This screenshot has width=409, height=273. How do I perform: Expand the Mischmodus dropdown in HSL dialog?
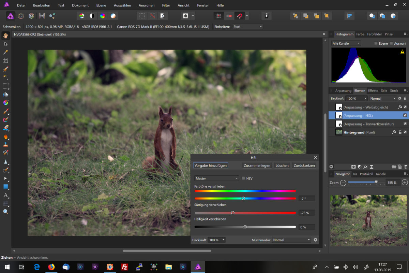(x=291, y=240)
